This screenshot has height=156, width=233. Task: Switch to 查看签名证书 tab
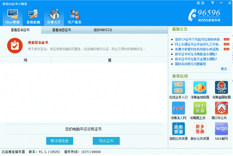point(20,30)
